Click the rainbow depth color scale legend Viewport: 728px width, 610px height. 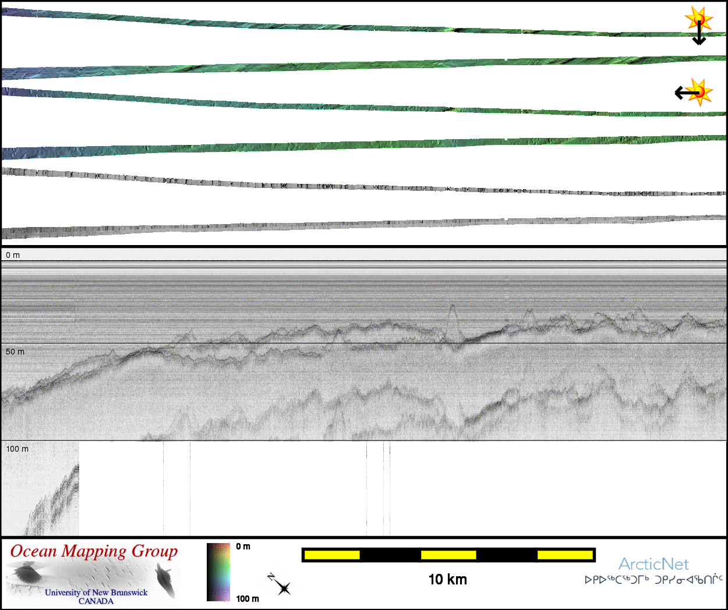click(218, 572)
